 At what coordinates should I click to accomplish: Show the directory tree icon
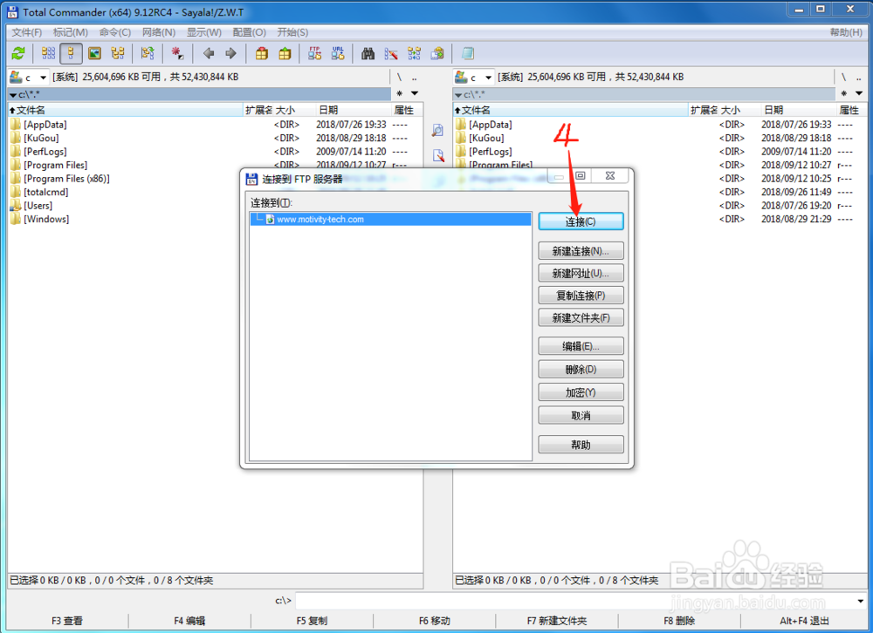(x=118, y=53)
